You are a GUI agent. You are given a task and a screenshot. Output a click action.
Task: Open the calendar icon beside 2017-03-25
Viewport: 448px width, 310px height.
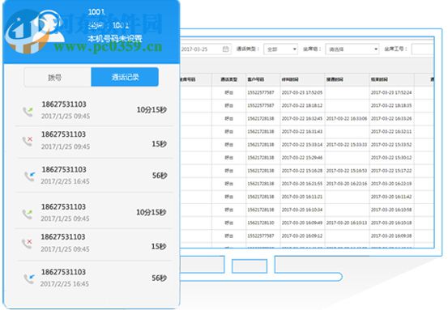225,49
